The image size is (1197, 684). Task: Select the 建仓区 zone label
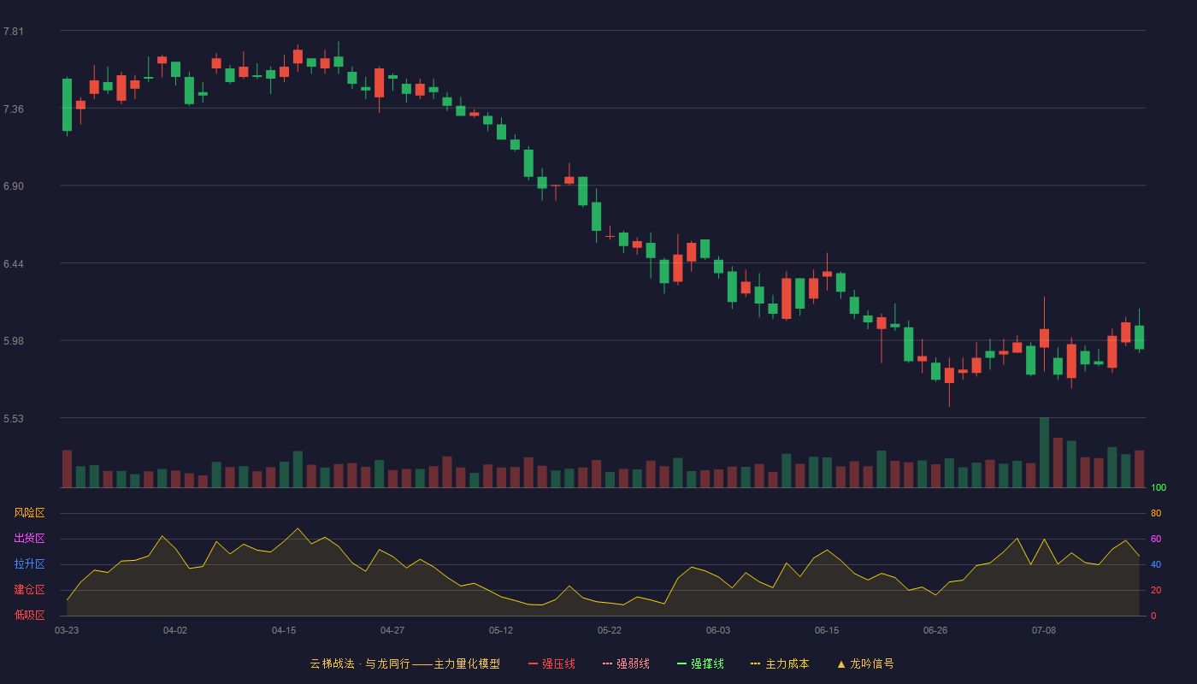(29, 590)
